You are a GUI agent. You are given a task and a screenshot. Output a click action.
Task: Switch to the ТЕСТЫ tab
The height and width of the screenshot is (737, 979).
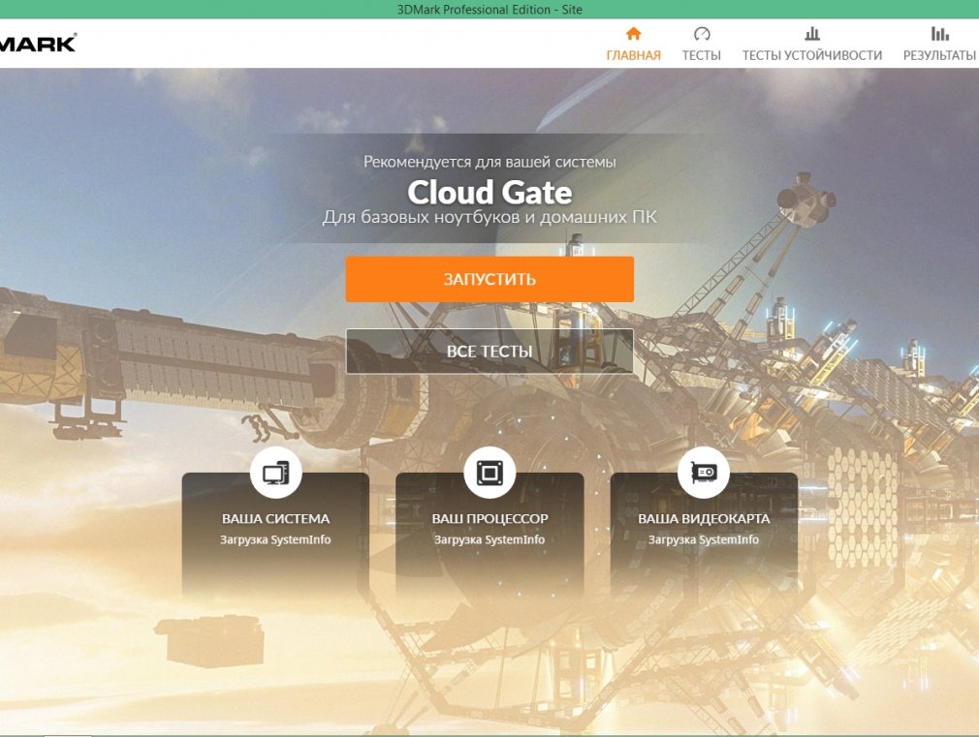point(701,44)
